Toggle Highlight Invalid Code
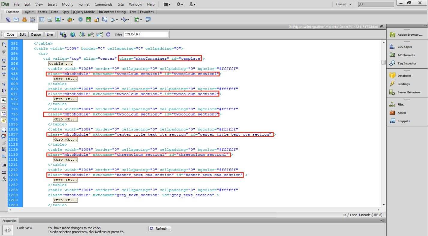 [4, 107]
